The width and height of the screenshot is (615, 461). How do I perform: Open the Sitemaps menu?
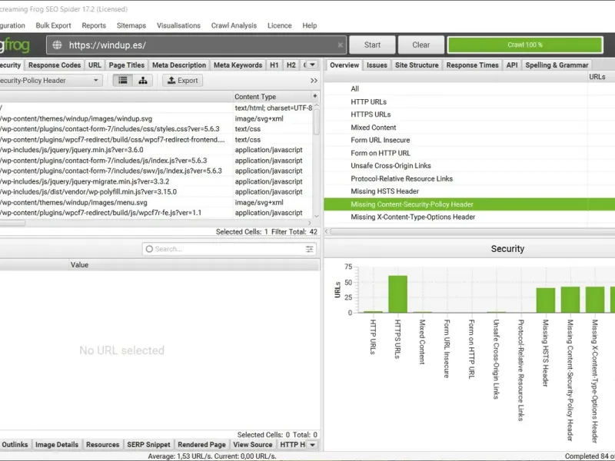tap(131, 25)
